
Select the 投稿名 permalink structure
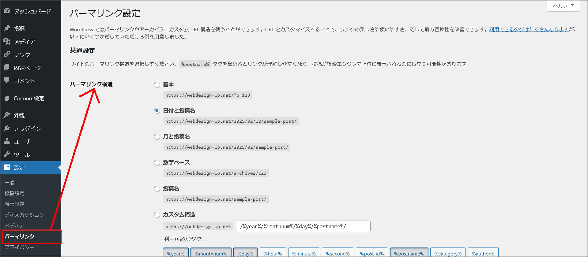click(x=157, y=189)
